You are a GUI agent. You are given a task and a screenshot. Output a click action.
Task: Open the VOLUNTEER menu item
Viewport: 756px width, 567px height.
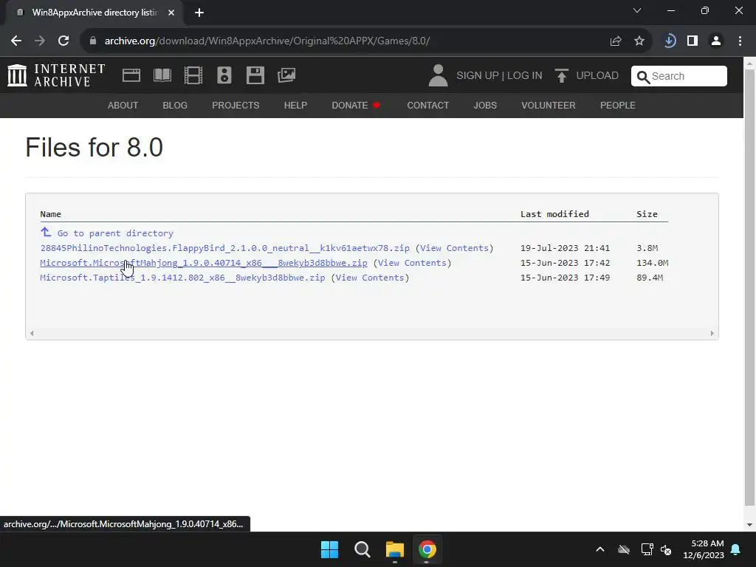(x=549, y=105)
